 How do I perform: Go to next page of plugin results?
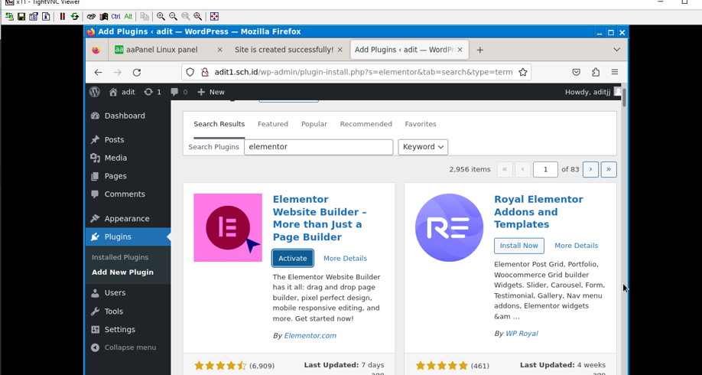(590, 169)
